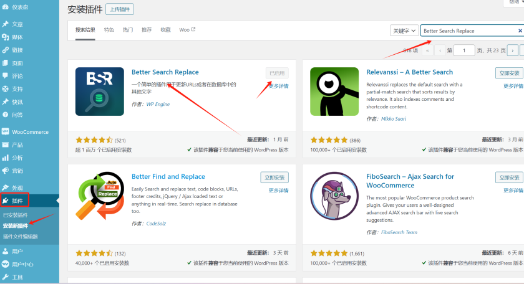Viewport: 524px width, 284px height.
Task: Open the 工具 wrench icon in sidebar
Action: [x=6, y=277]
